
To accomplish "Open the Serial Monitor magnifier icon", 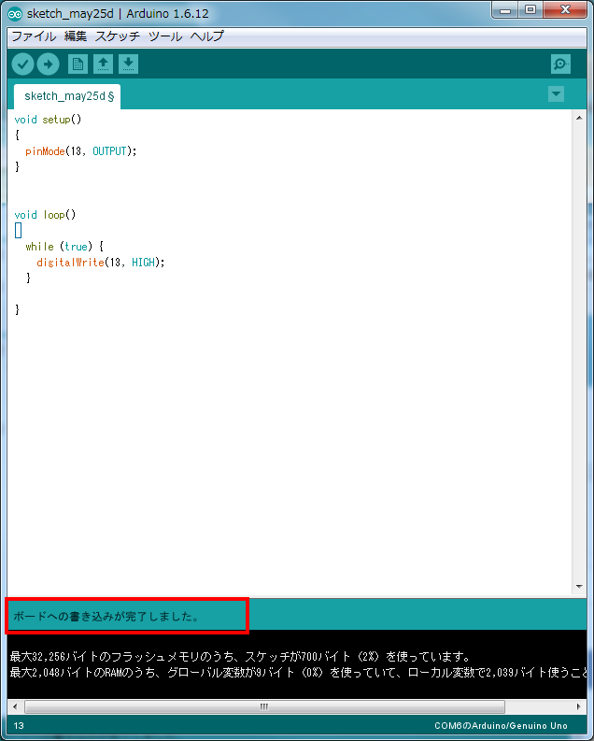I will [x=560, y=64].
